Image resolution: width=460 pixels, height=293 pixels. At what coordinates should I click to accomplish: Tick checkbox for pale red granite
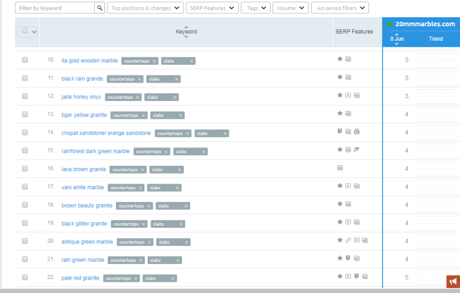click(x=25, y=277)
